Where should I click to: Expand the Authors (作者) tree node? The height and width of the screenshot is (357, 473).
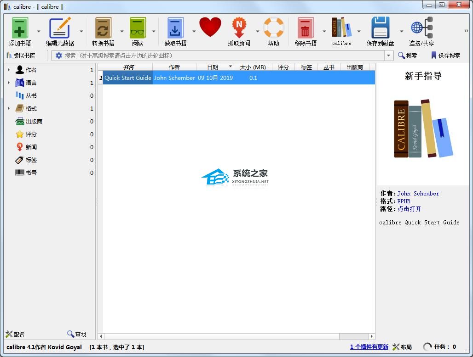8,70
